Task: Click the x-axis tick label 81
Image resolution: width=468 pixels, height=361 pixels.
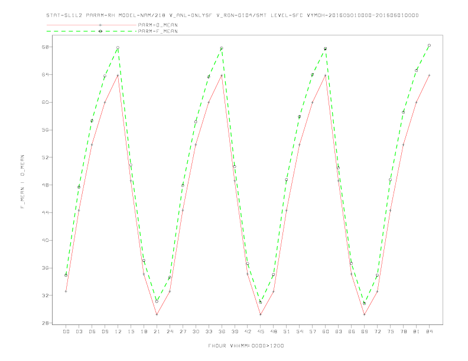Action: [x=417, y=332]
